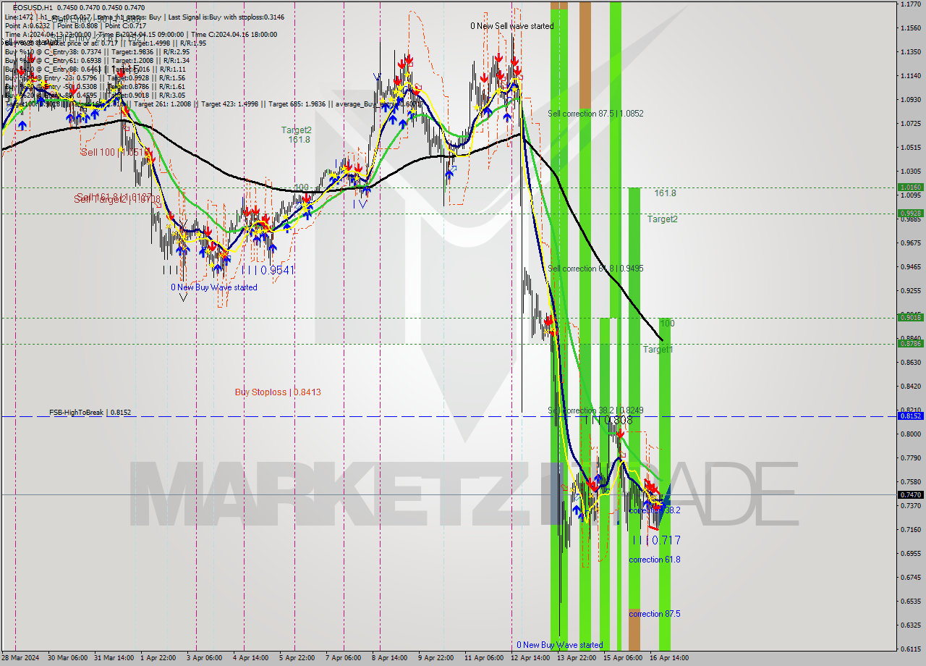Click '0 New Buy Wave started' at chart bottom
Screen dimensions: 926x666
pos(560,645)
